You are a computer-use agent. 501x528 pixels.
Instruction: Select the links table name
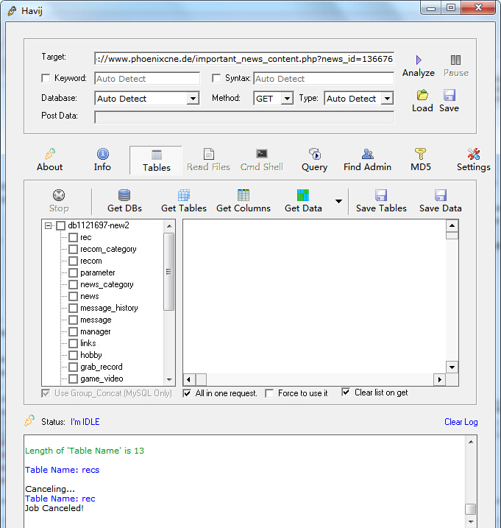click(x=88, y=343)
